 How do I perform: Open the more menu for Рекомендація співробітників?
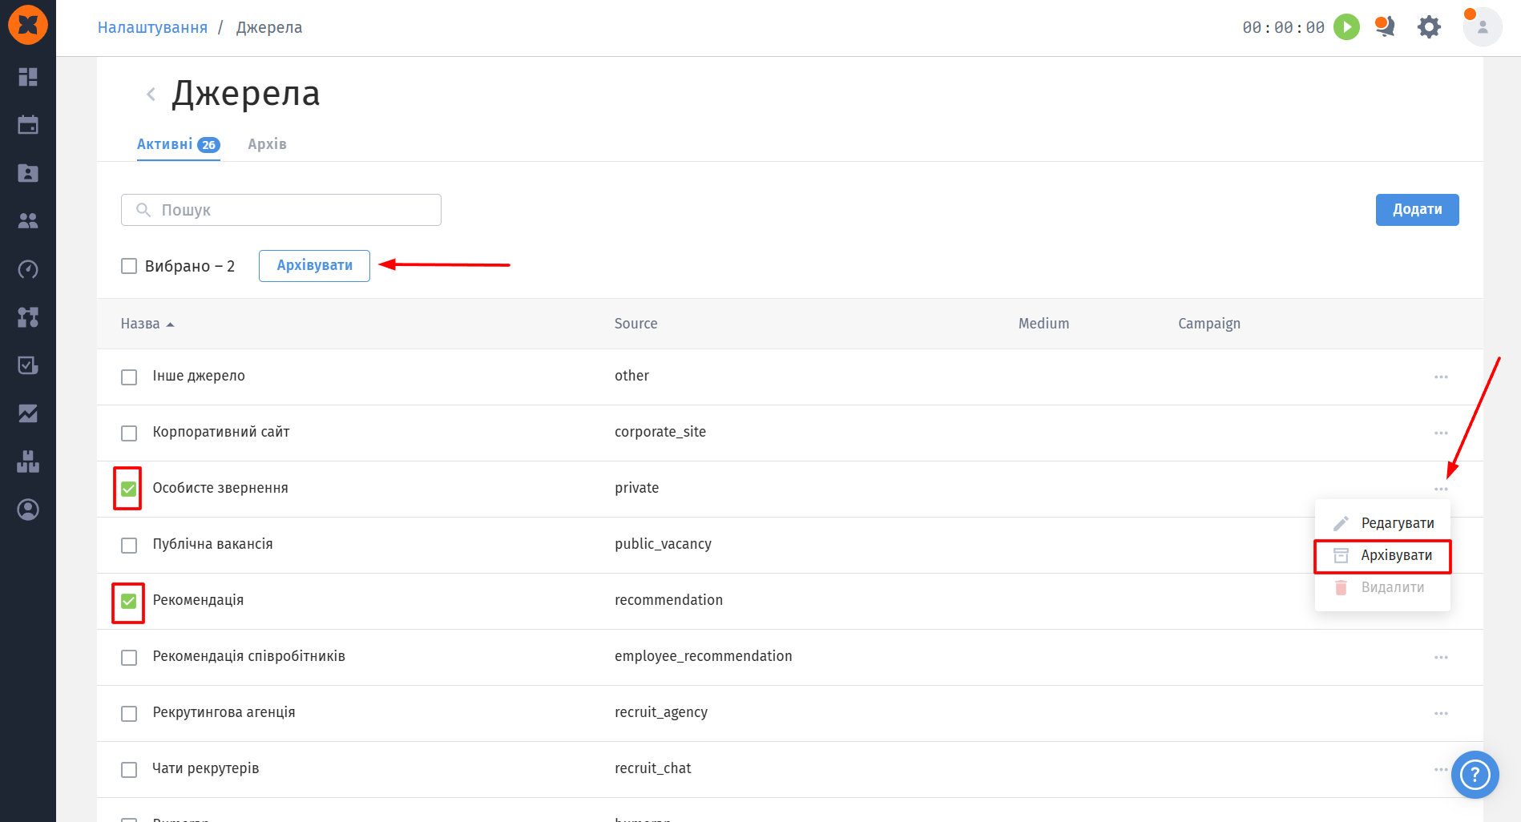tap(1441, 657)
